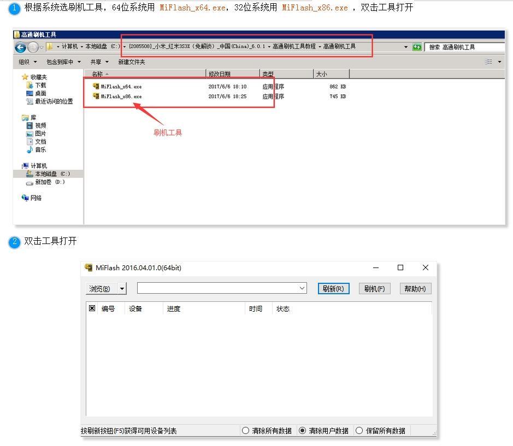Select the clear user data radio button
The image size is (513, 446).
pyautogui.click(x=302, y=431)
